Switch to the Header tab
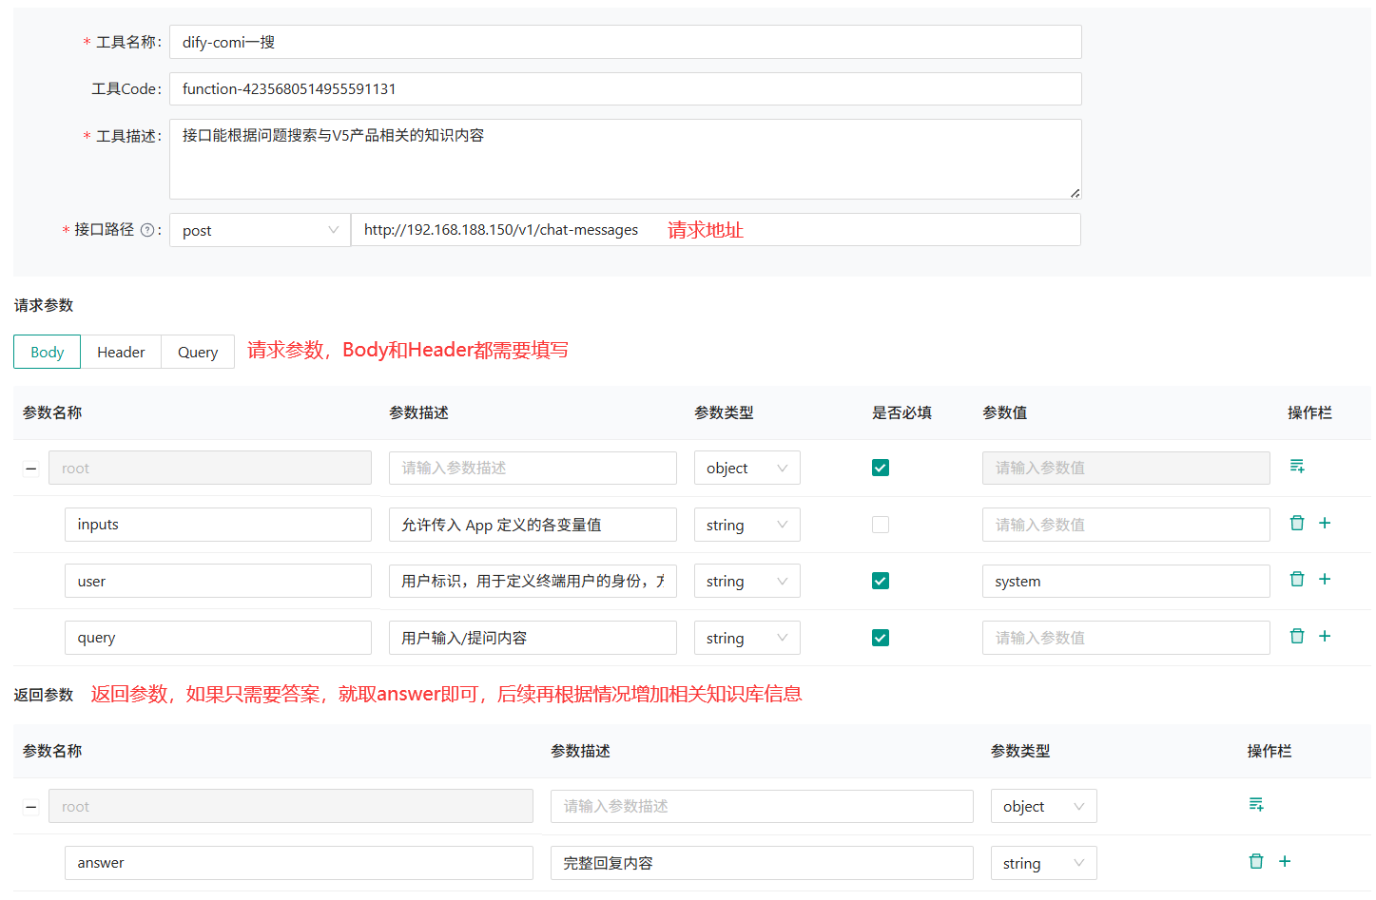The width and height of the screenshot is (1376, 900). point(121,352)
